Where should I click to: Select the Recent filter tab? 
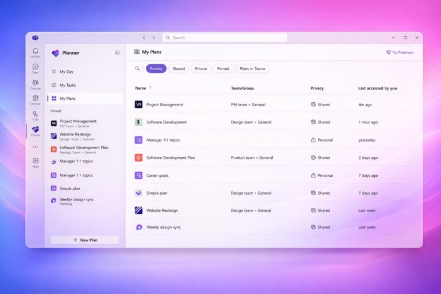156,69
